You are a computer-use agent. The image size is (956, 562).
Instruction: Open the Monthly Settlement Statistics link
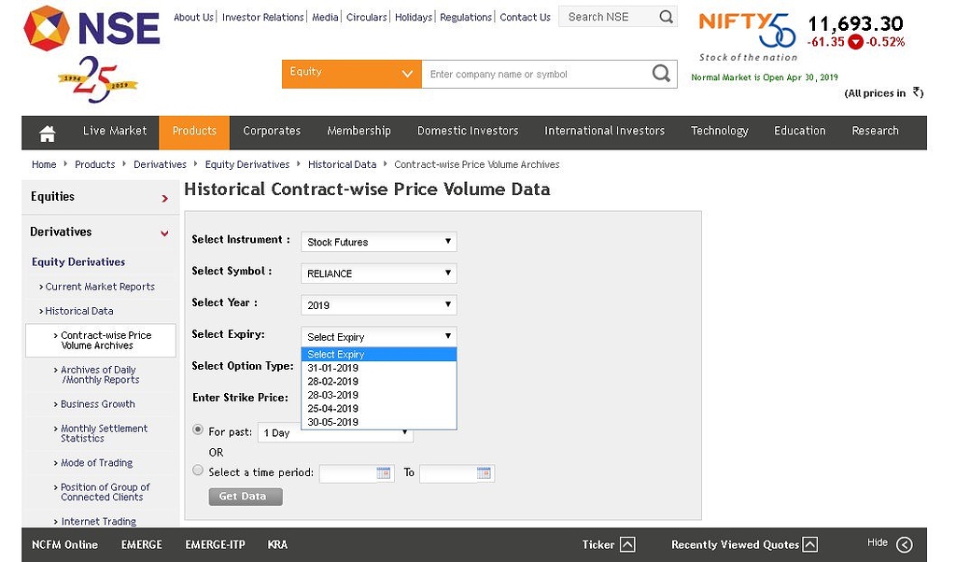pyautogui.click(x=103, y=432)
